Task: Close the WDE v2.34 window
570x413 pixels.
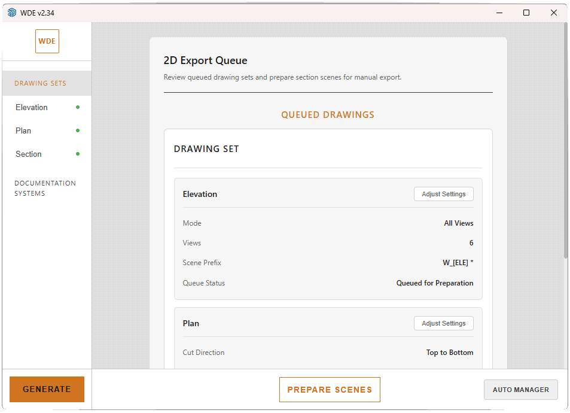Action: click(554, 13)
